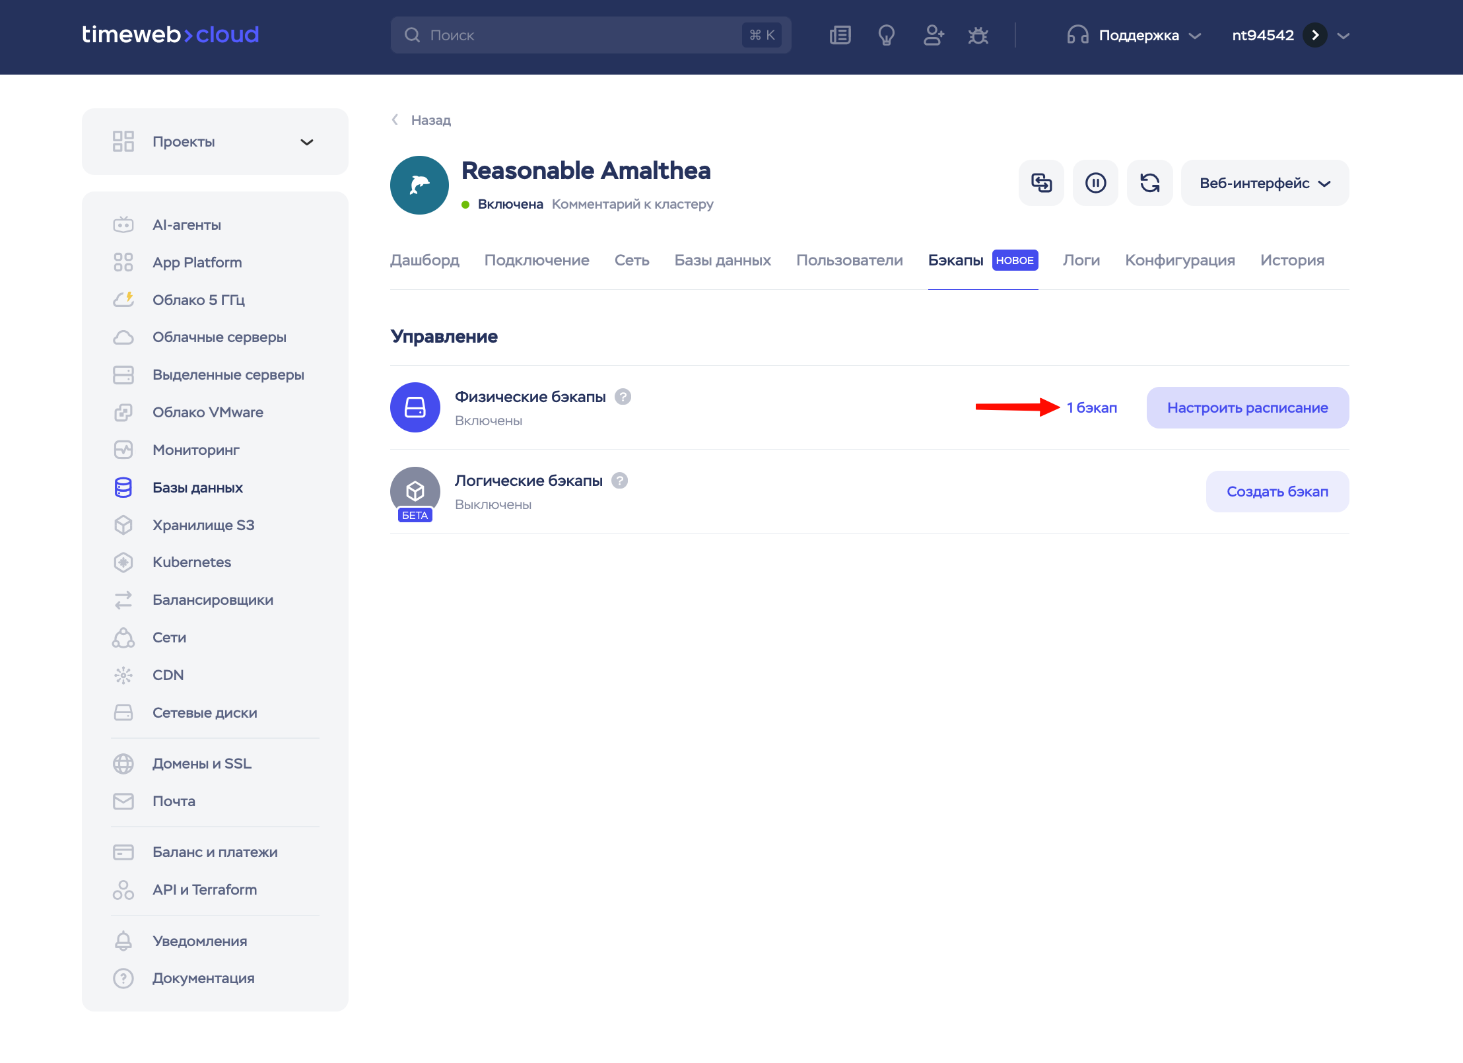The width and height of the screenshot is (1463, 1063).
Task: Open the news feed icon in header
Action: (840, 35)
